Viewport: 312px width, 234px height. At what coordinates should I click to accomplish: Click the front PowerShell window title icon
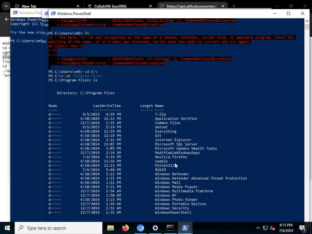click(53, 13)
